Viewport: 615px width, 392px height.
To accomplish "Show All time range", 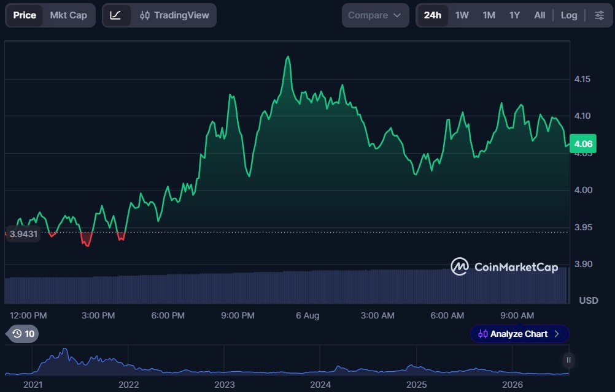I will click(x=540, y=15).
